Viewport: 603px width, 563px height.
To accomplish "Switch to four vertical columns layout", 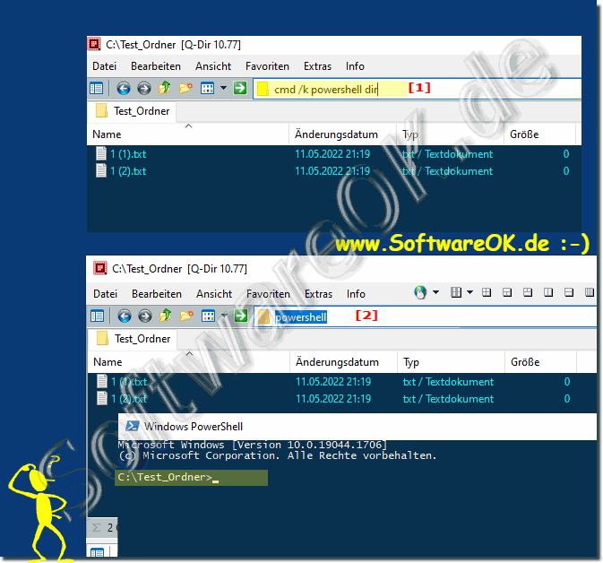I will pos(590,292).
